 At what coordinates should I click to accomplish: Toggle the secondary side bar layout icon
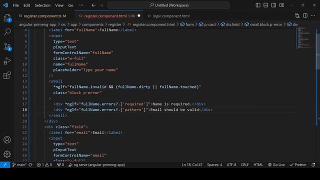coord(273,5)
